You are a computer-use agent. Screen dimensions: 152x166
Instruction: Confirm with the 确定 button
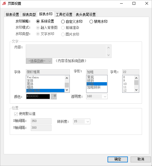pos(118,159)
